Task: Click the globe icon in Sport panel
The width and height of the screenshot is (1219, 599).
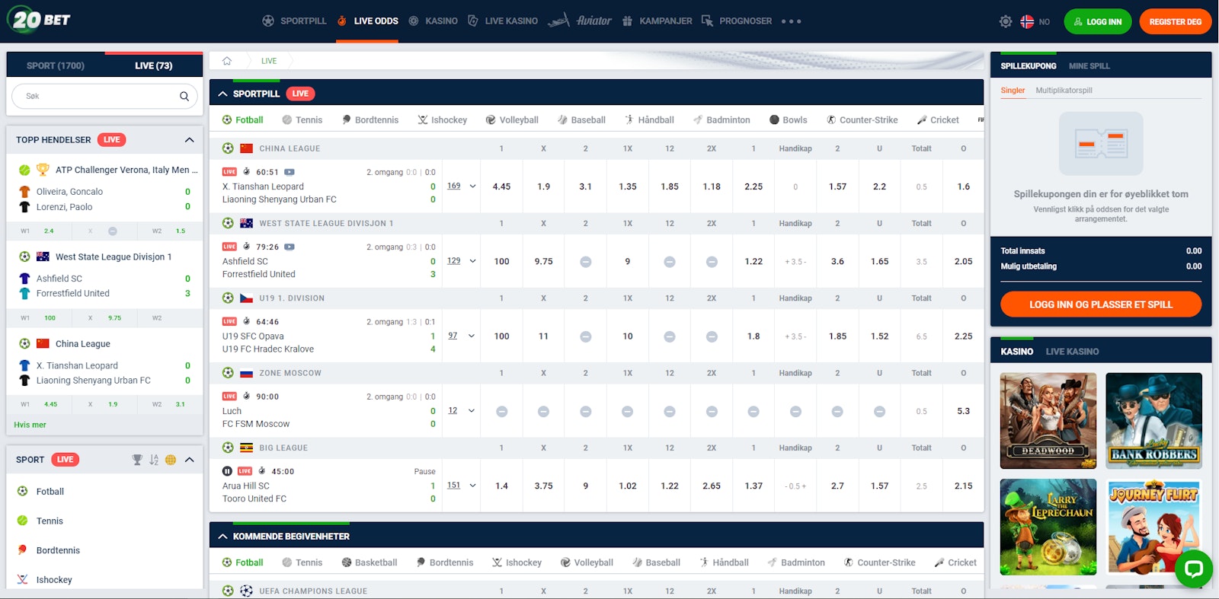Action: coord(171,460)
